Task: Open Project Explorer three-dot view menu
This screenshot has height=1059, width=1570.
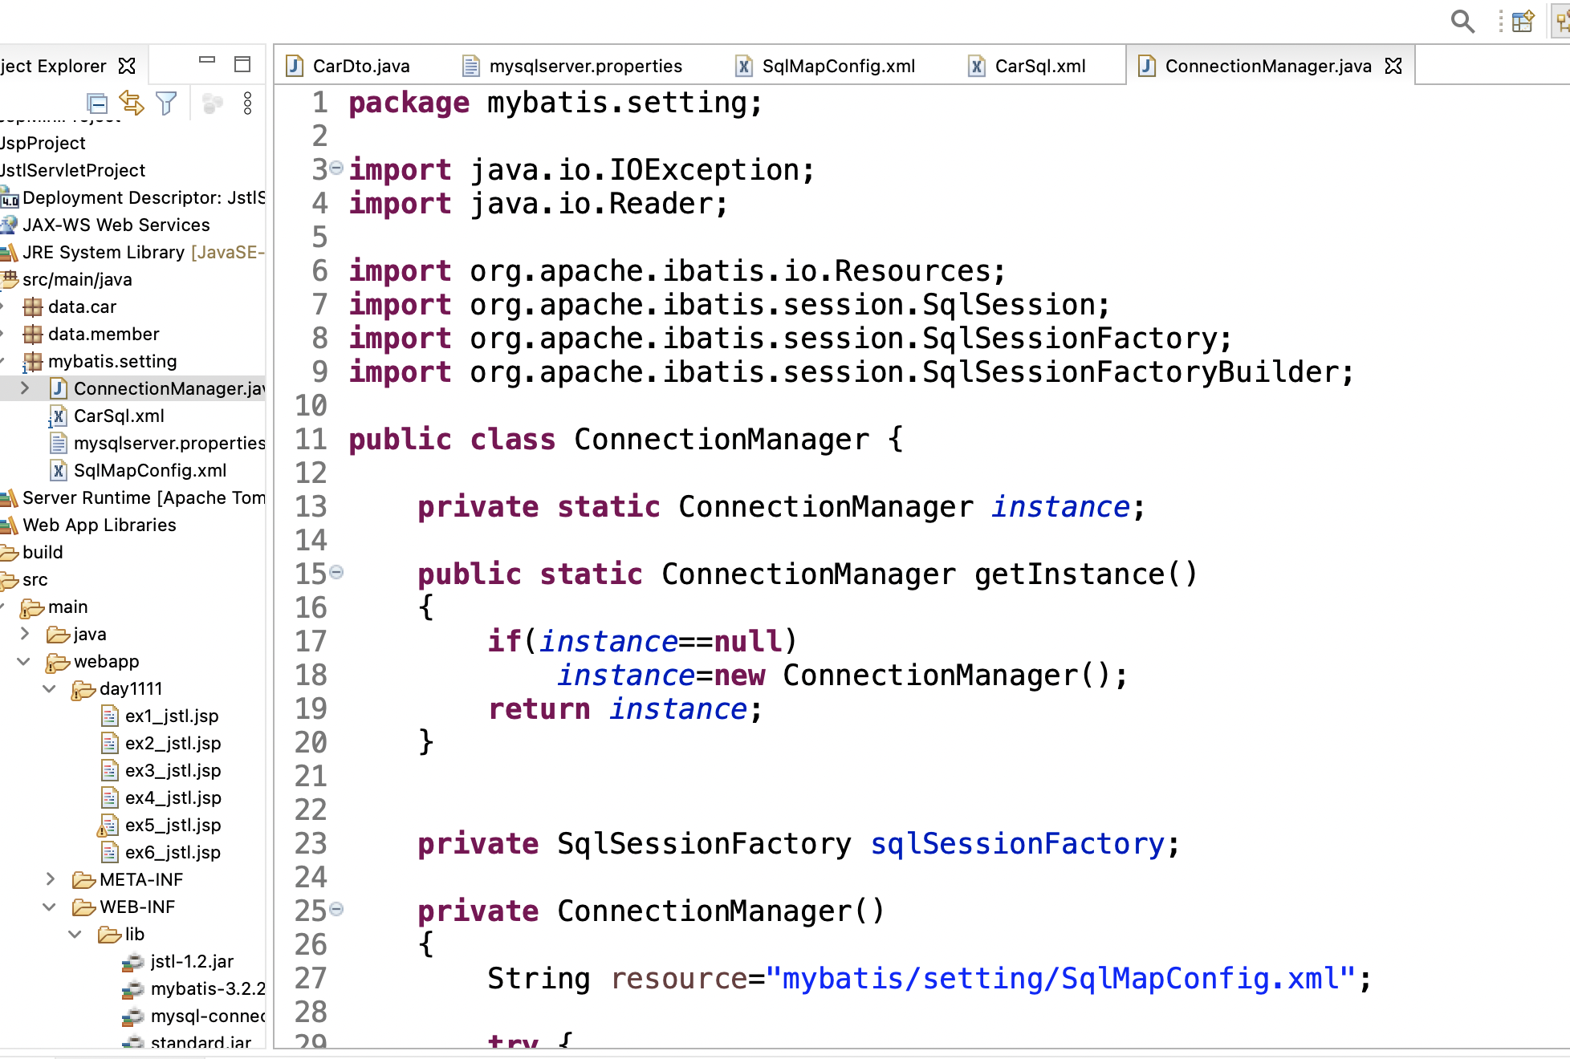Action: (x=247, y=103)
